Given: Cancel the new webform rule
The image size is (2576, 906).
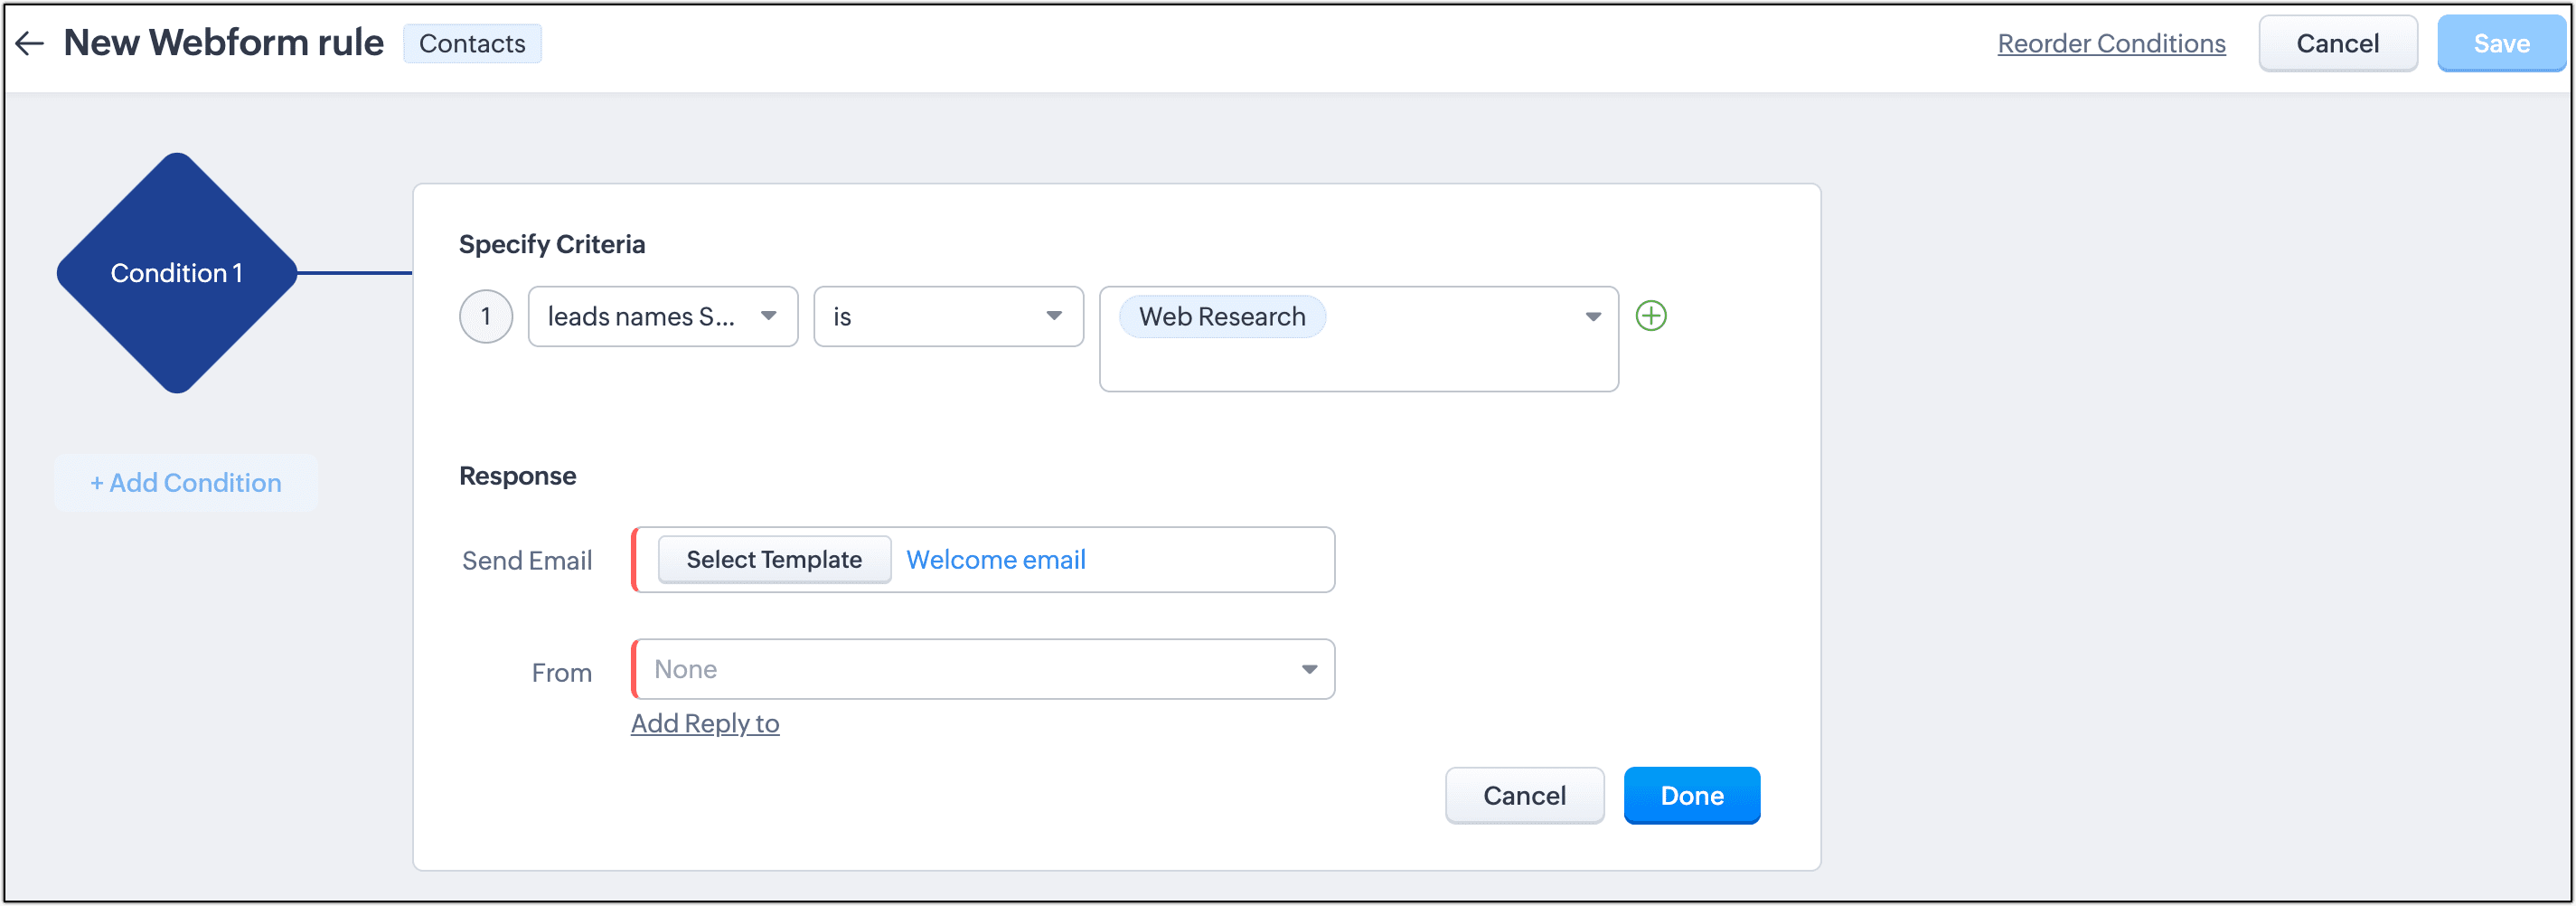Looking at the screenshot, I should [x=2337, y=44].
